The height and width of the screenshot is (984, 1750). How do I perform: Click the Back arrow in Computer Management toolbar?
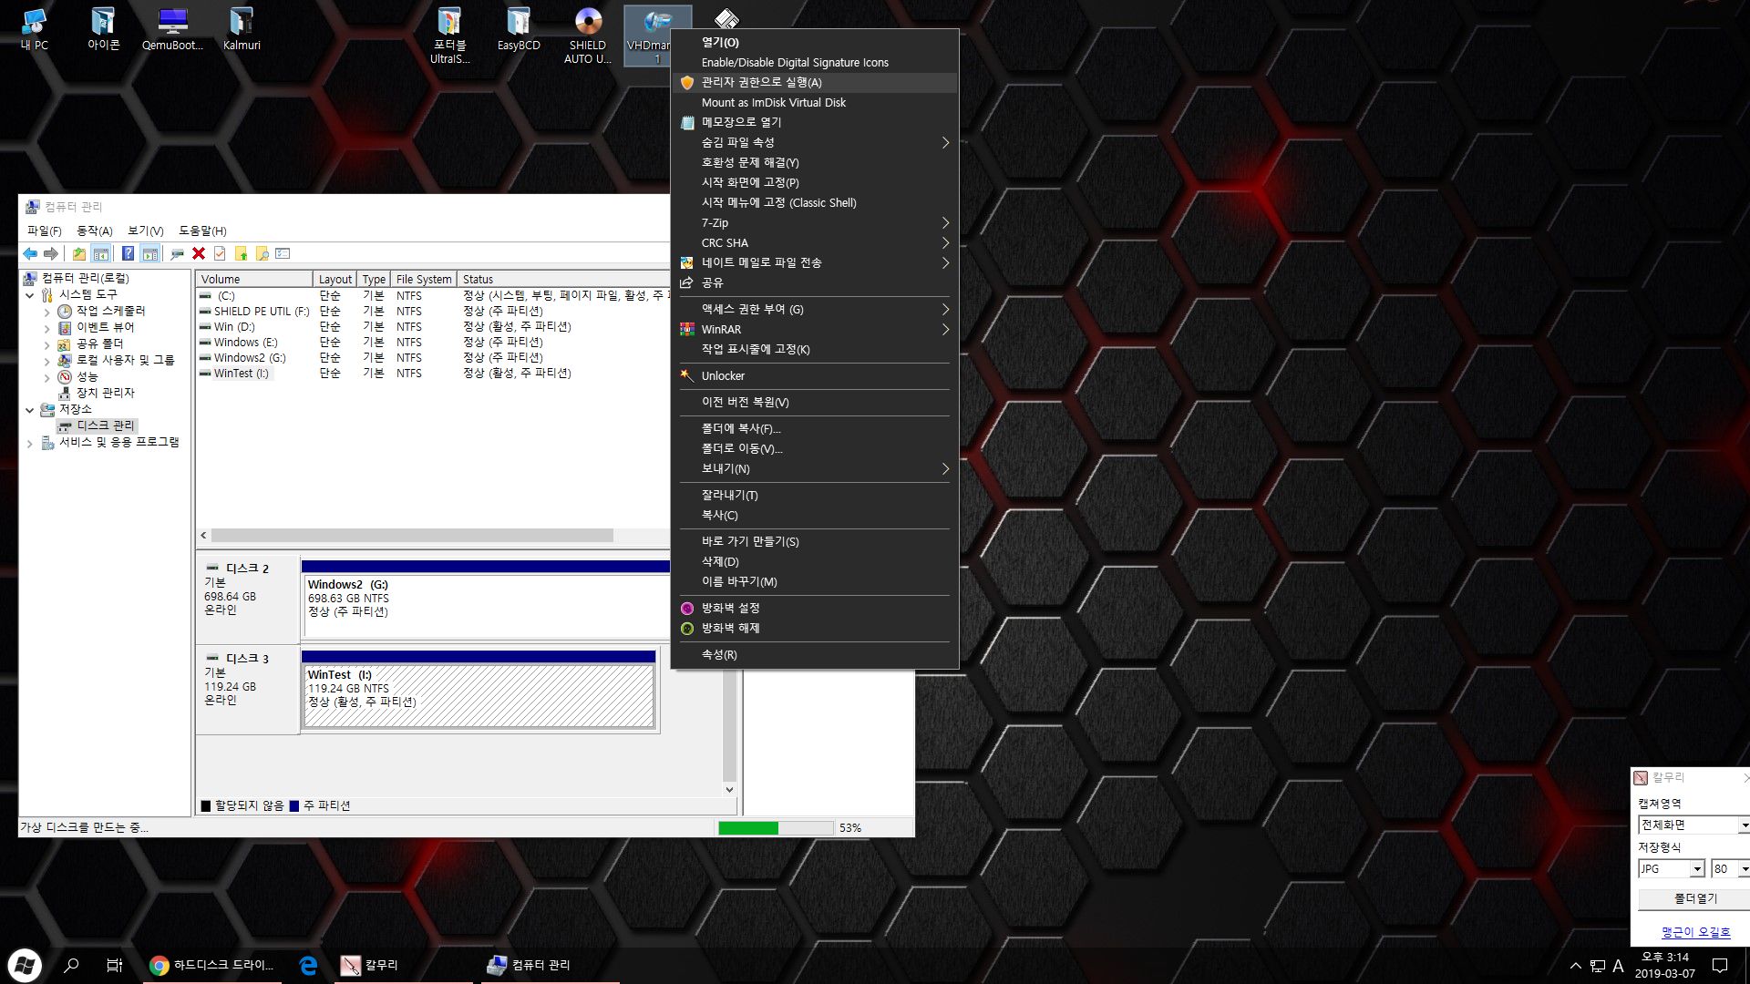pyautogui.click(x=31, y=253)
